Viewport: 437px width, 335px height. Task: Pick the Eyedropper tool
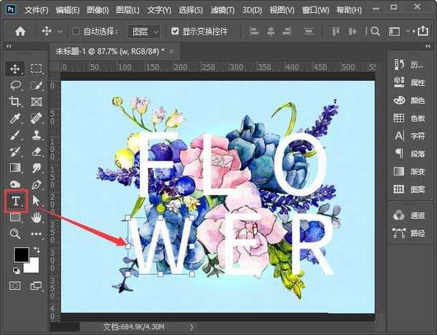point(15,119)
